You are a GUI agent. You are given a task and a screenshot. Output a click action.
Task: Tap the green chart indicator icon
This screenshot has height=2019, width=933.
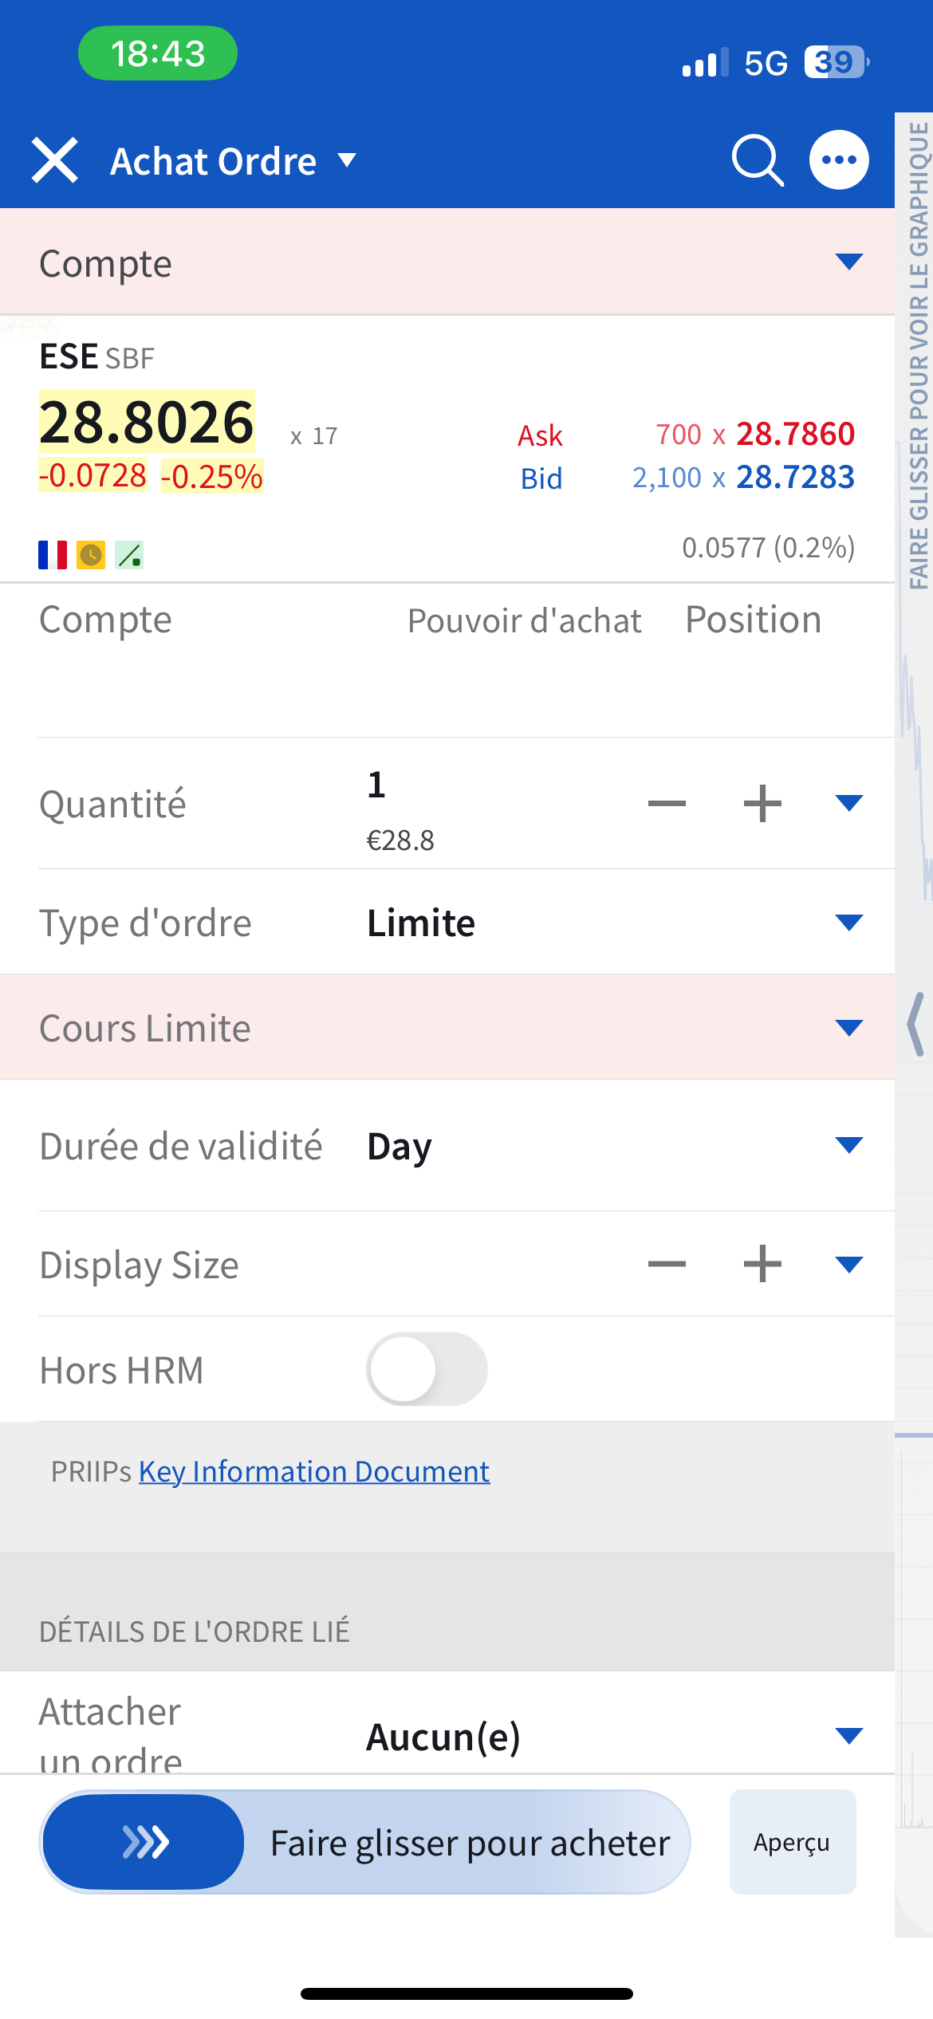click(129, 555)
